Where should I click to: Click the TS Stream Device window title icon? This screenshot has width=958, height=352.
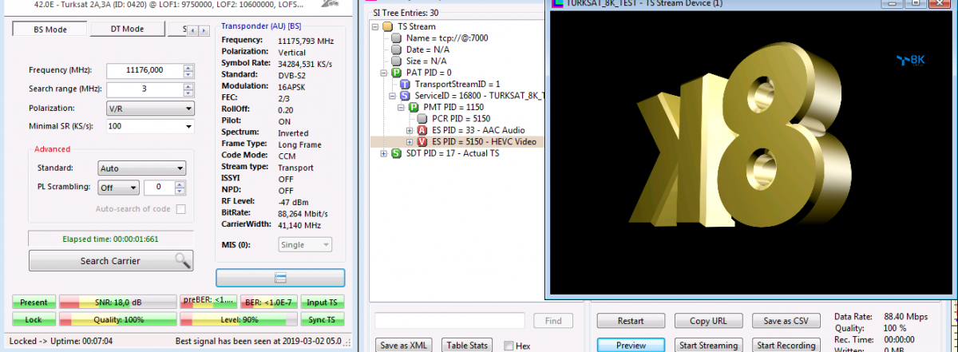(x=556, y=3)
